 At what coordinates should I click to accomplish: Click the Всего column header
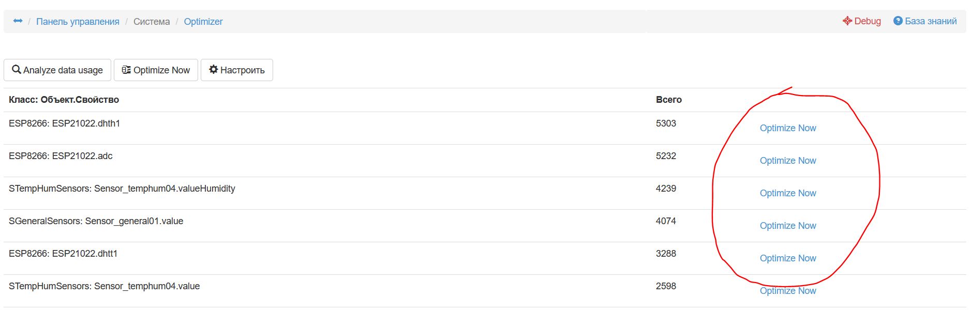point(668,100)
